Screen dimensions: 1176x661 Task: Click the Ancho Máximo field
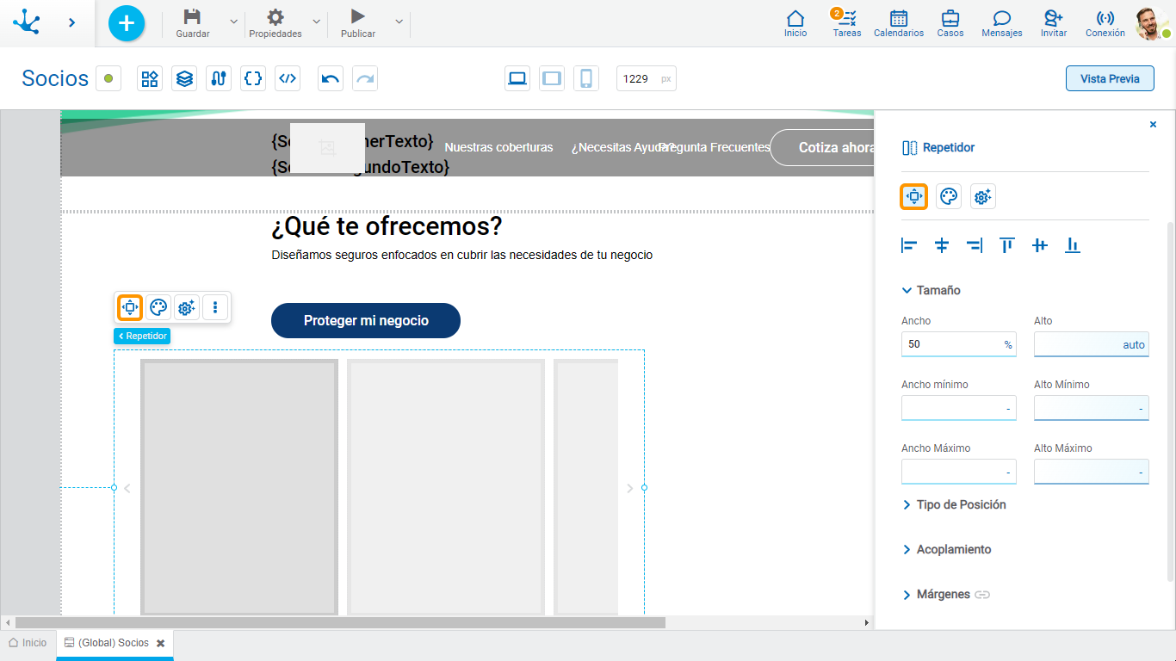pos(958,472)
